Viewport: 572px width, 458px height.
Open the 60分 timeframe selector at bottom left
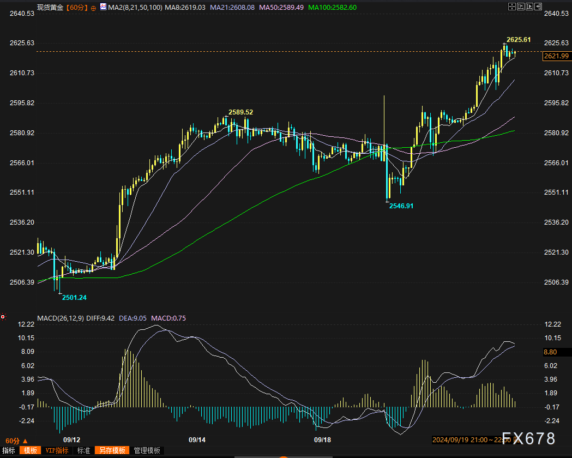click(x=16, y=440)
